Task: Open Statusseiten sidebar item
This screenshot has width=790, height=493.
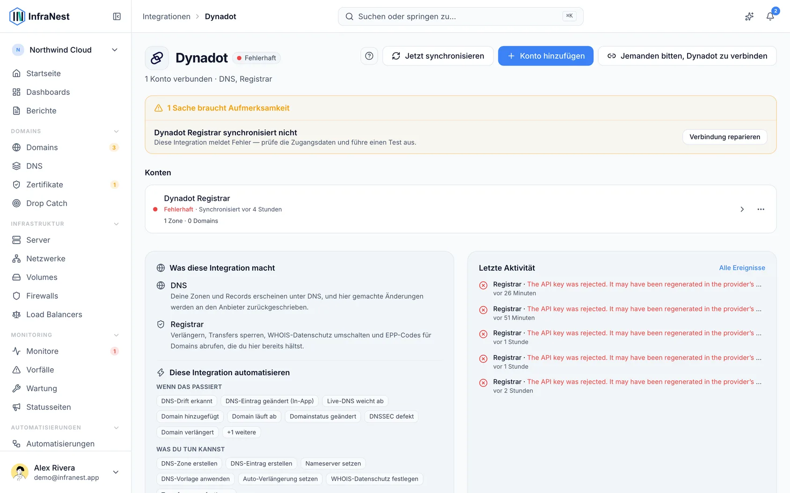Action: coord(66,407)
